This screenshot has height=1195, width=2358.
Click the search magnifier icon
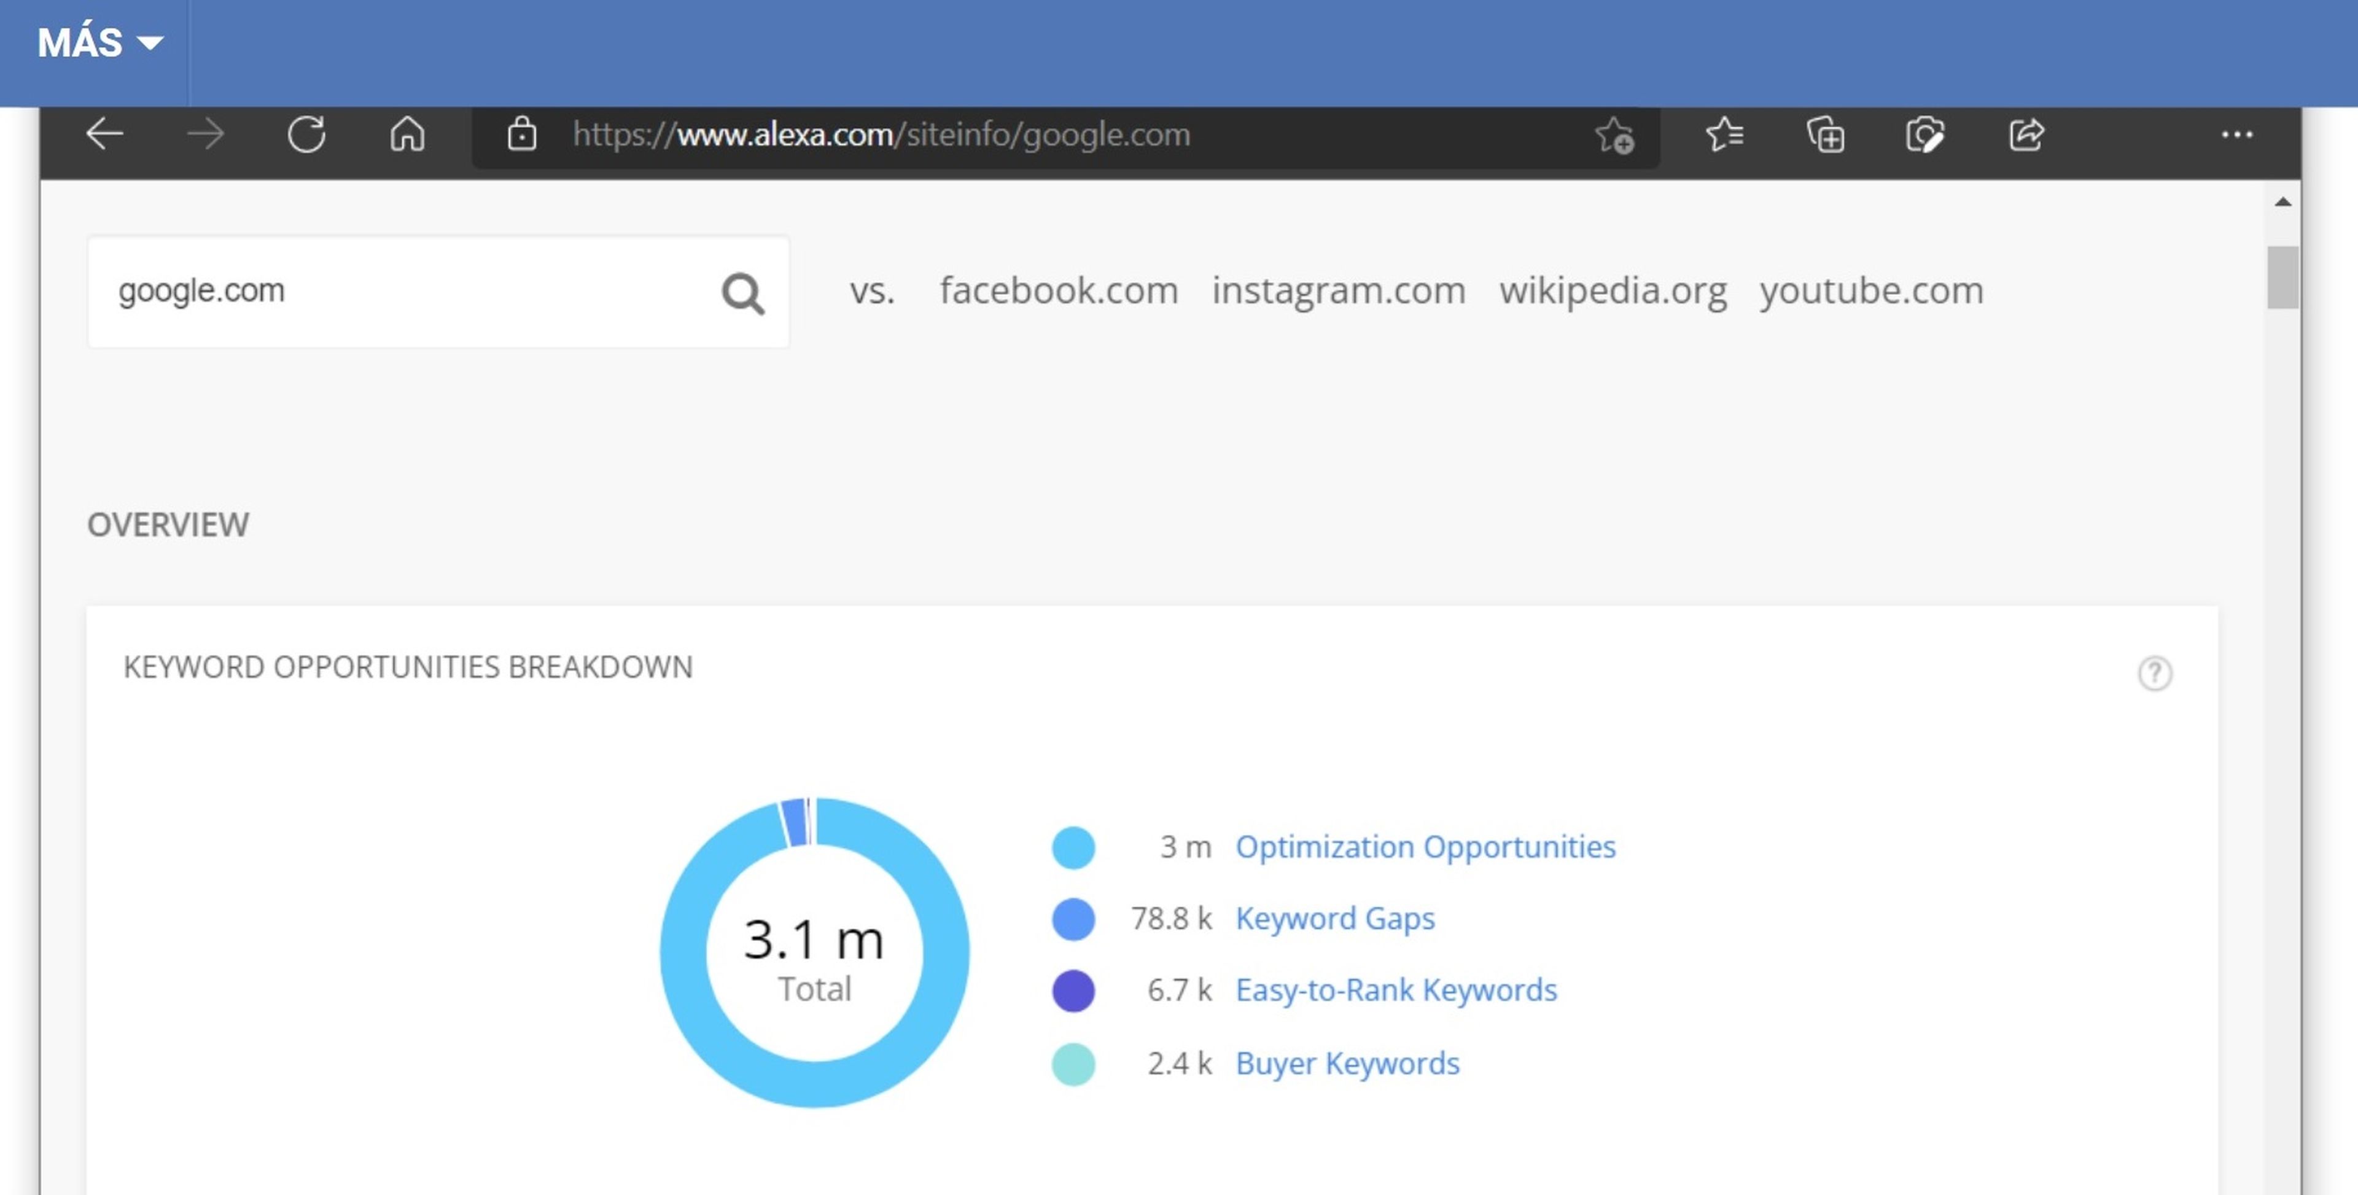(x=742, y=294)
